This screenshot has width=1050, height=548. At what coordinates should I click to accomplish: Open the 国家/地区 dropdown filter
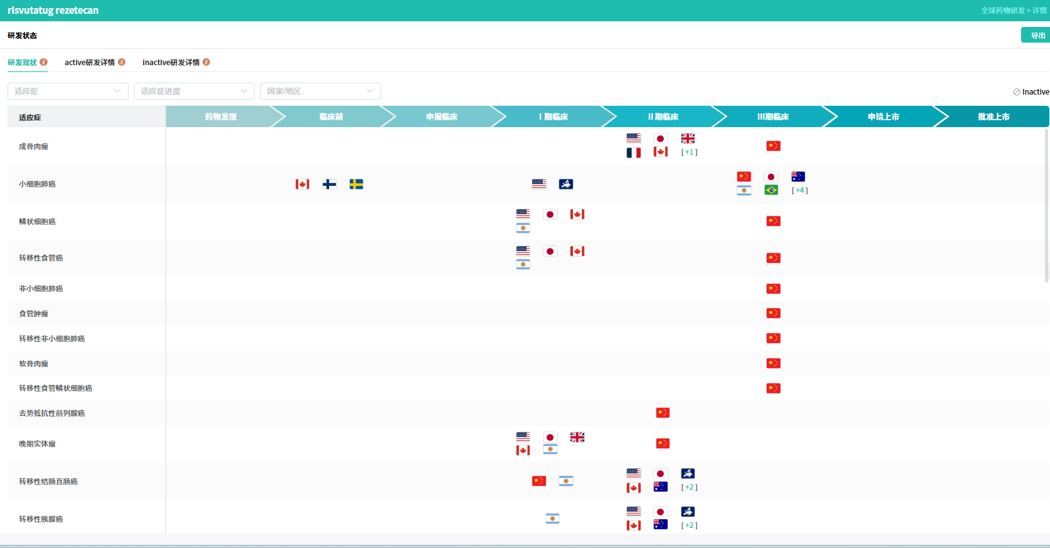320,91
